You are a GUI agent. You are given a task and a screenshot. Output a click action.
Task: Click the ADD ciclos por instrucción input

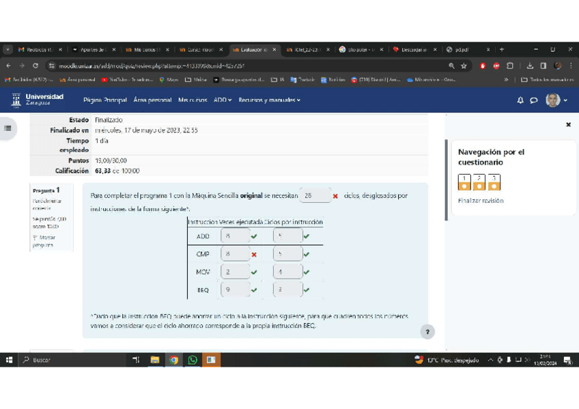pos(287,236)
